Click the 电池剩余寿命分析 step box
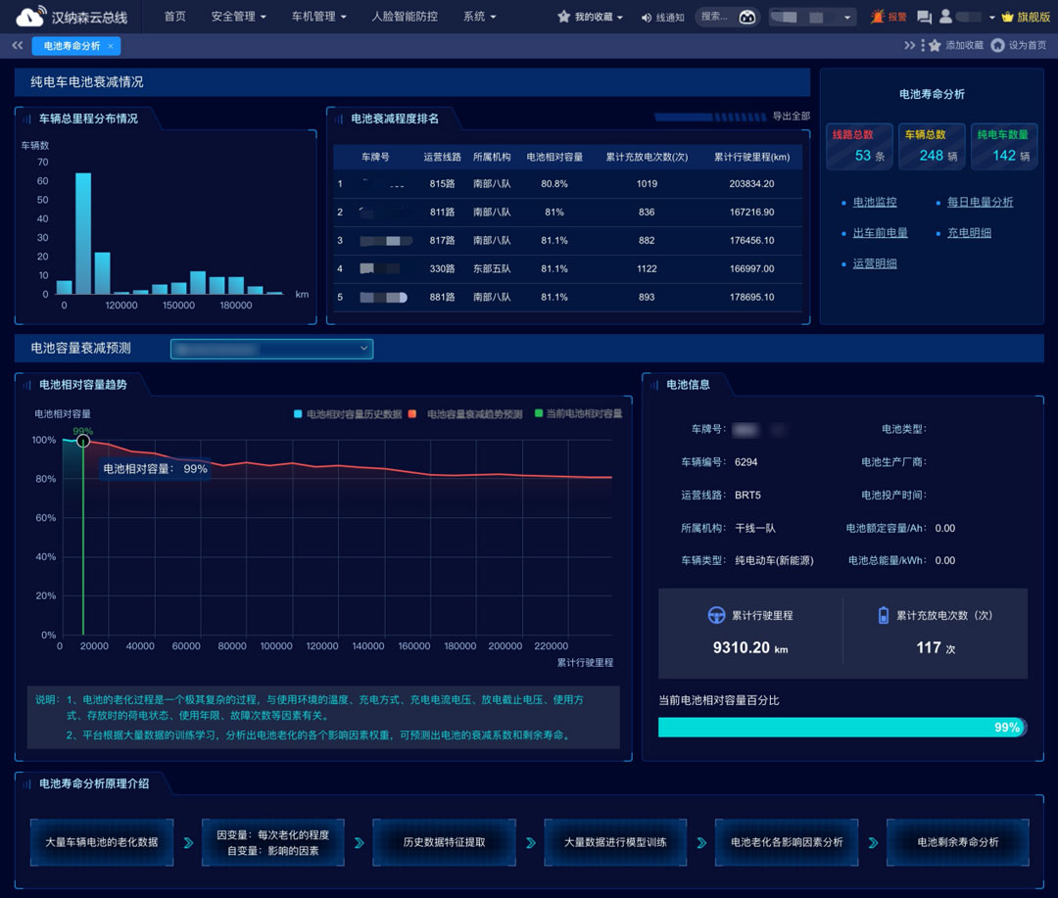Screen dimensions: 1058x898 tap(958, 842)
